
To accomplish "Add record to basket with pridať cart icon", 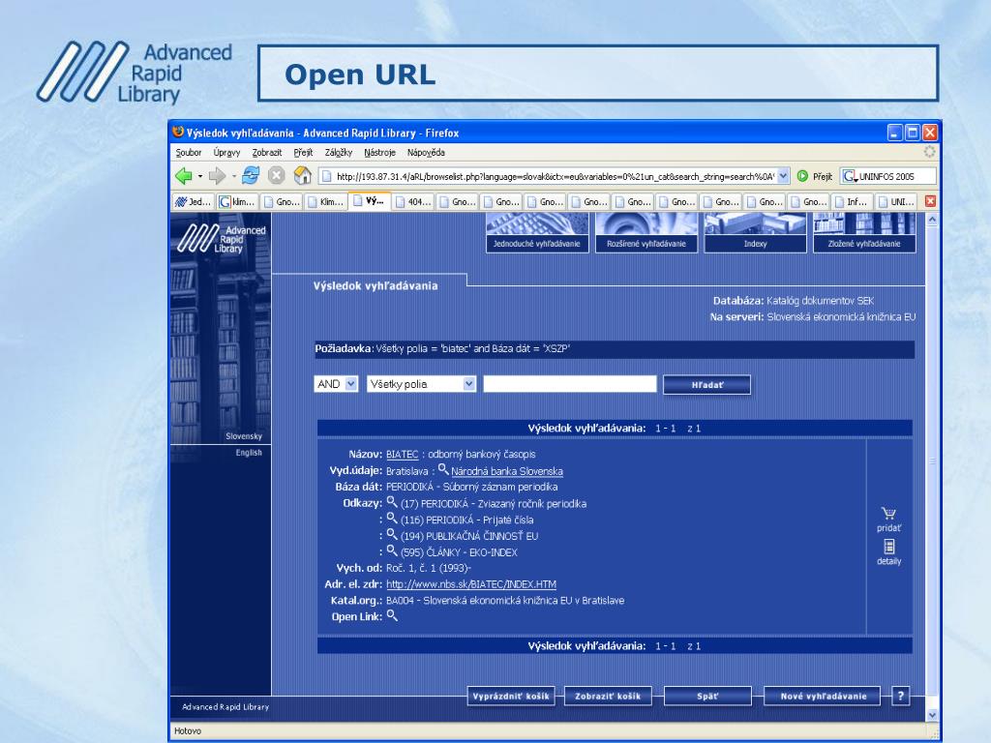I will pyautogui.click(x=888, y=520).
